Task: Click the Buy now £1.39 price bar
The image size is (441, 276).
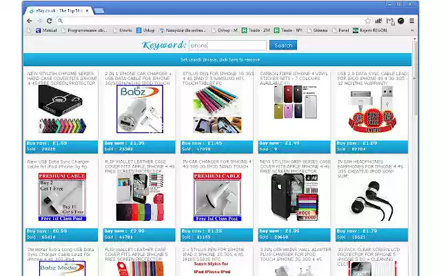Action: tap(139, 147)
